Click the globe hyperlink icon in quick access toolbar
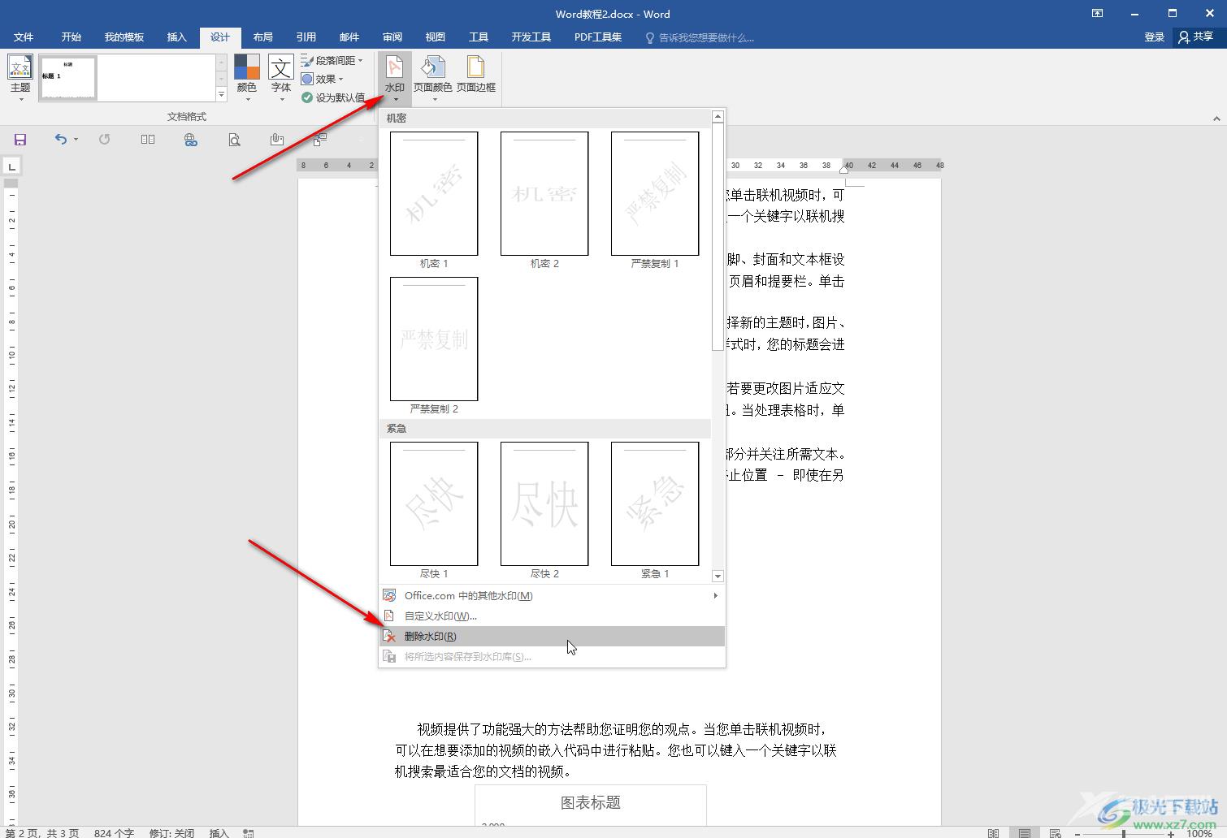The image size is (1227, 838). (x=191, y=140)
